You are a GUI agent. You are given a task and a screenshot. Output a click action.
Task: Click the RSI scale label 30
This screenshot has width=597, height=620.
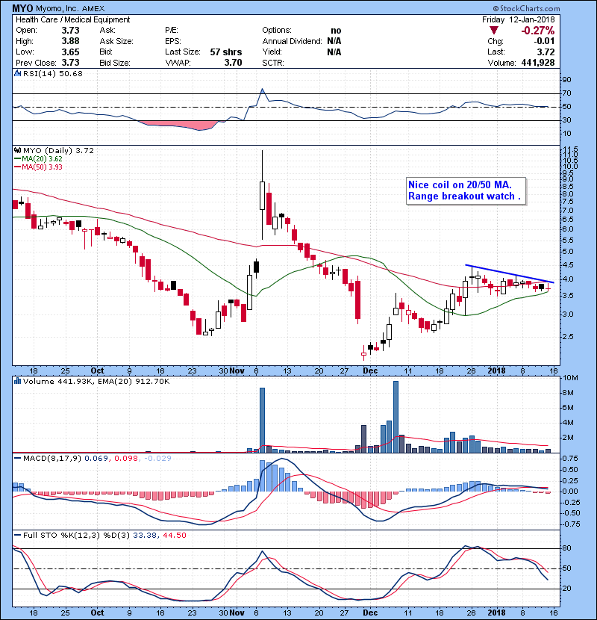pyautogui.click(x=566, y=120)
